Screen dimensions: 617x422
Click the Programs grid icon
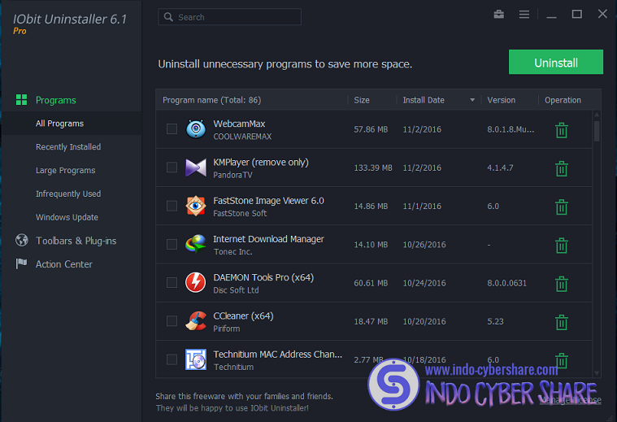(x=21, y=99)
